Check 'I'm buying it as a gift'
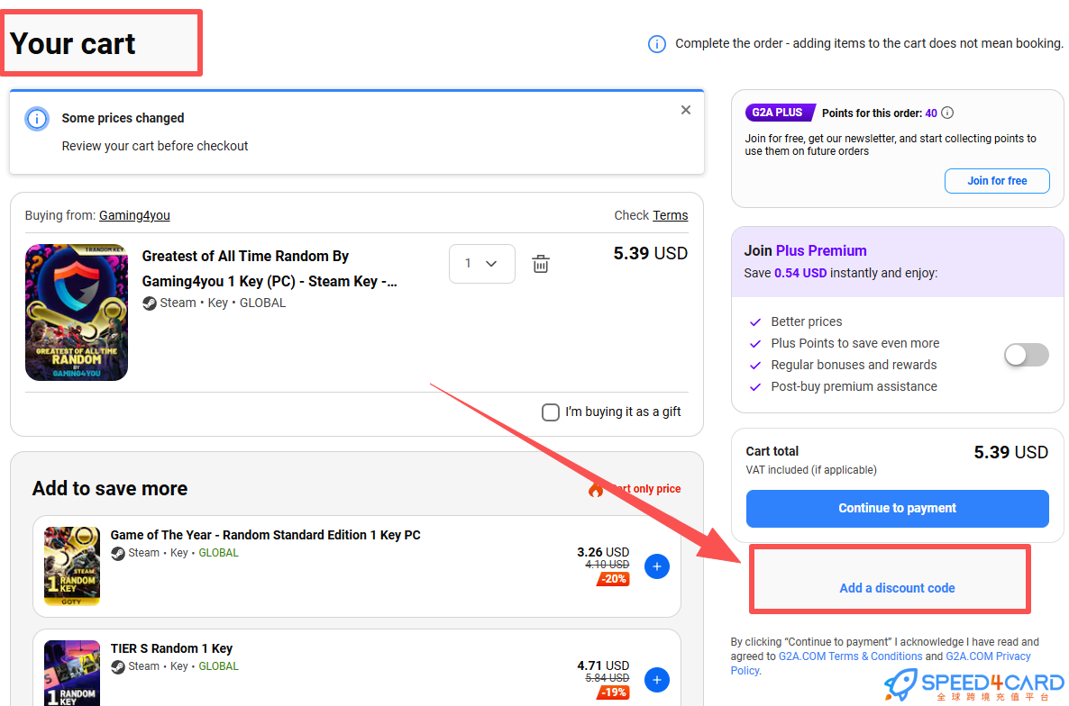 click(550, 412)
